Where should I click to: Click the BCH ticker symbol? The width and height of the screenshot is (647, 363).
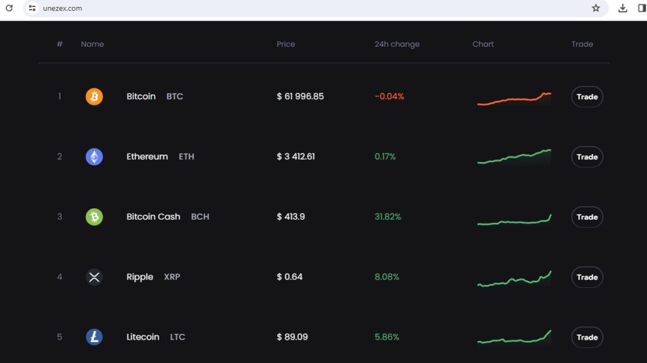pos(200,217)
